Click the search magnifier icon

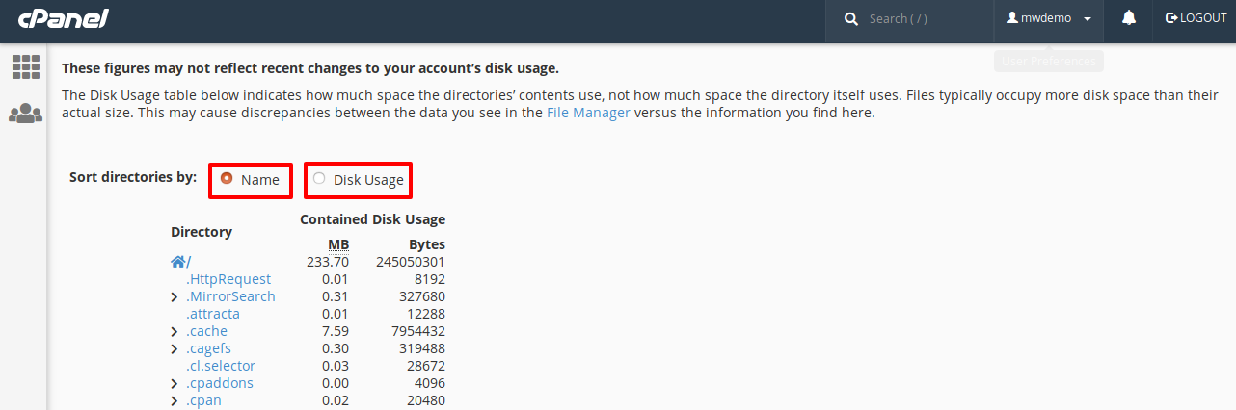pyautogui.click(x=851, y=18)
